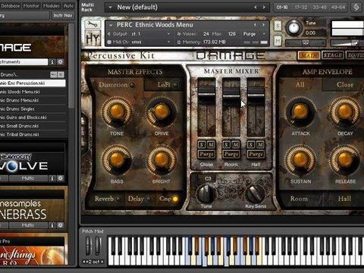The width and height of the screenshot is (364, 273).
Task: Show rack channels 49-64
Action: click(x=338, y=8)
